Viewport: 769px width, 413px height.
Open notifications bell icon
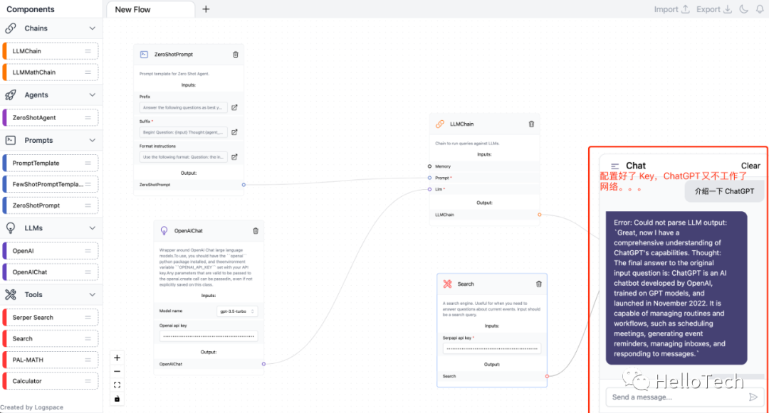[760, 9]
